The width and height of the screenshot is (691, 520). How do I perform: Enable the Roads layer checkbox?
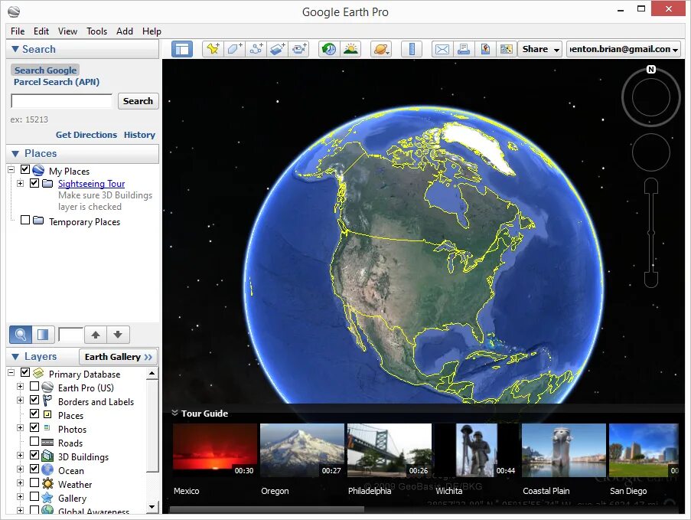click(x=34, y=441)
